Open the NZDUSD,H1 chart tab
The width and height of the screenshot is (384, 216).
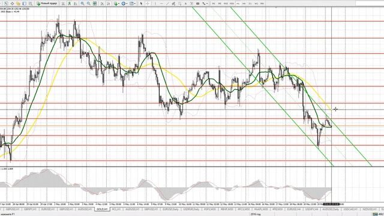click(x=370, y=209)
